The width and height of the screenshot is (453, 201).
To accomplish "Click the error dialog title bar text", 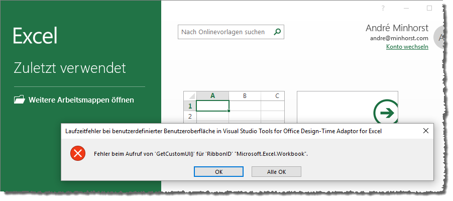I will [x=223, y=131].
